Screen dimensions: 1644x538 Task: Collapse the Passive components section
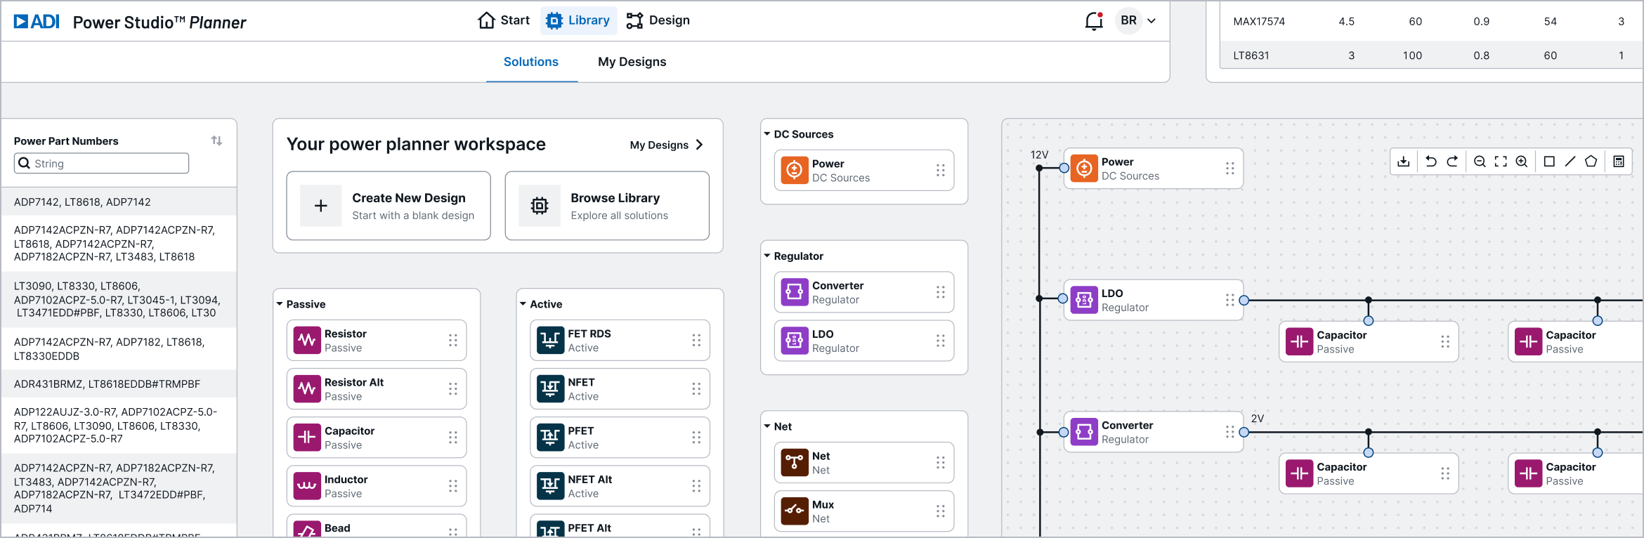280,304
